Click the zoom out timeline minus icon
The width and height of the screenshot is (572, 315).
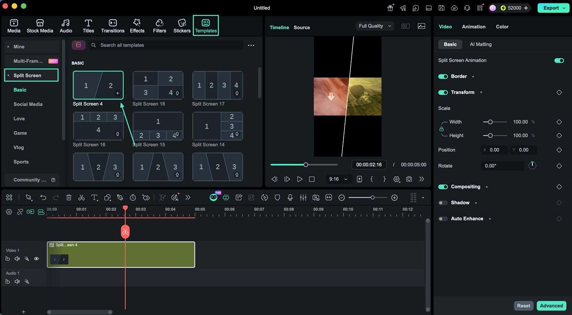click(341, 198)
